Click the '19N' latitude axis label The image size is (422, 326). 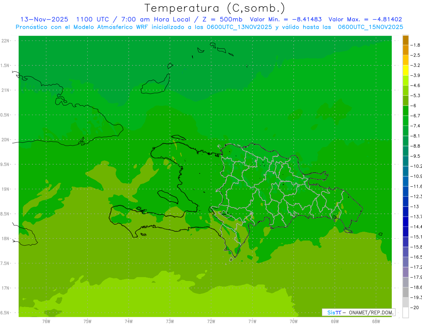pos(5,189)
